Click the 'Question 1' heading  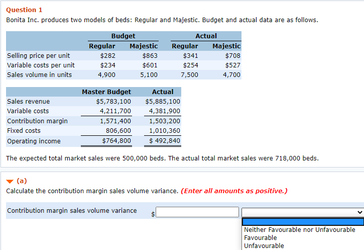click(24, 10)
